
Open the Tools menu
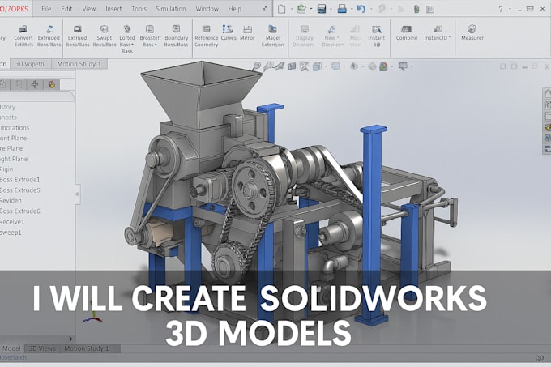139,9
